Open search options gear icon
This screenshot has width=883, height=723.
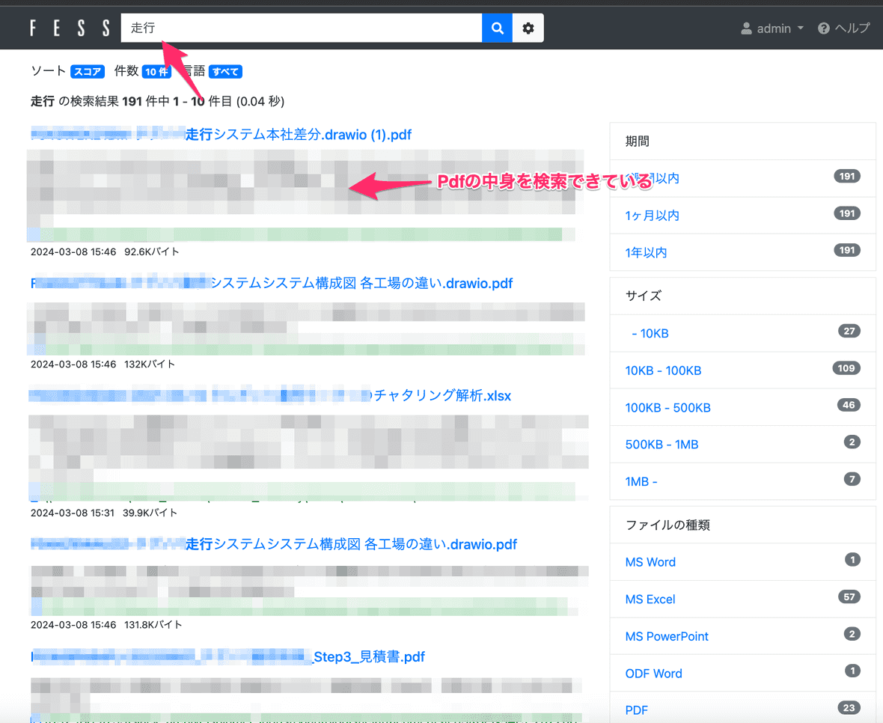[x=528, y=28]
